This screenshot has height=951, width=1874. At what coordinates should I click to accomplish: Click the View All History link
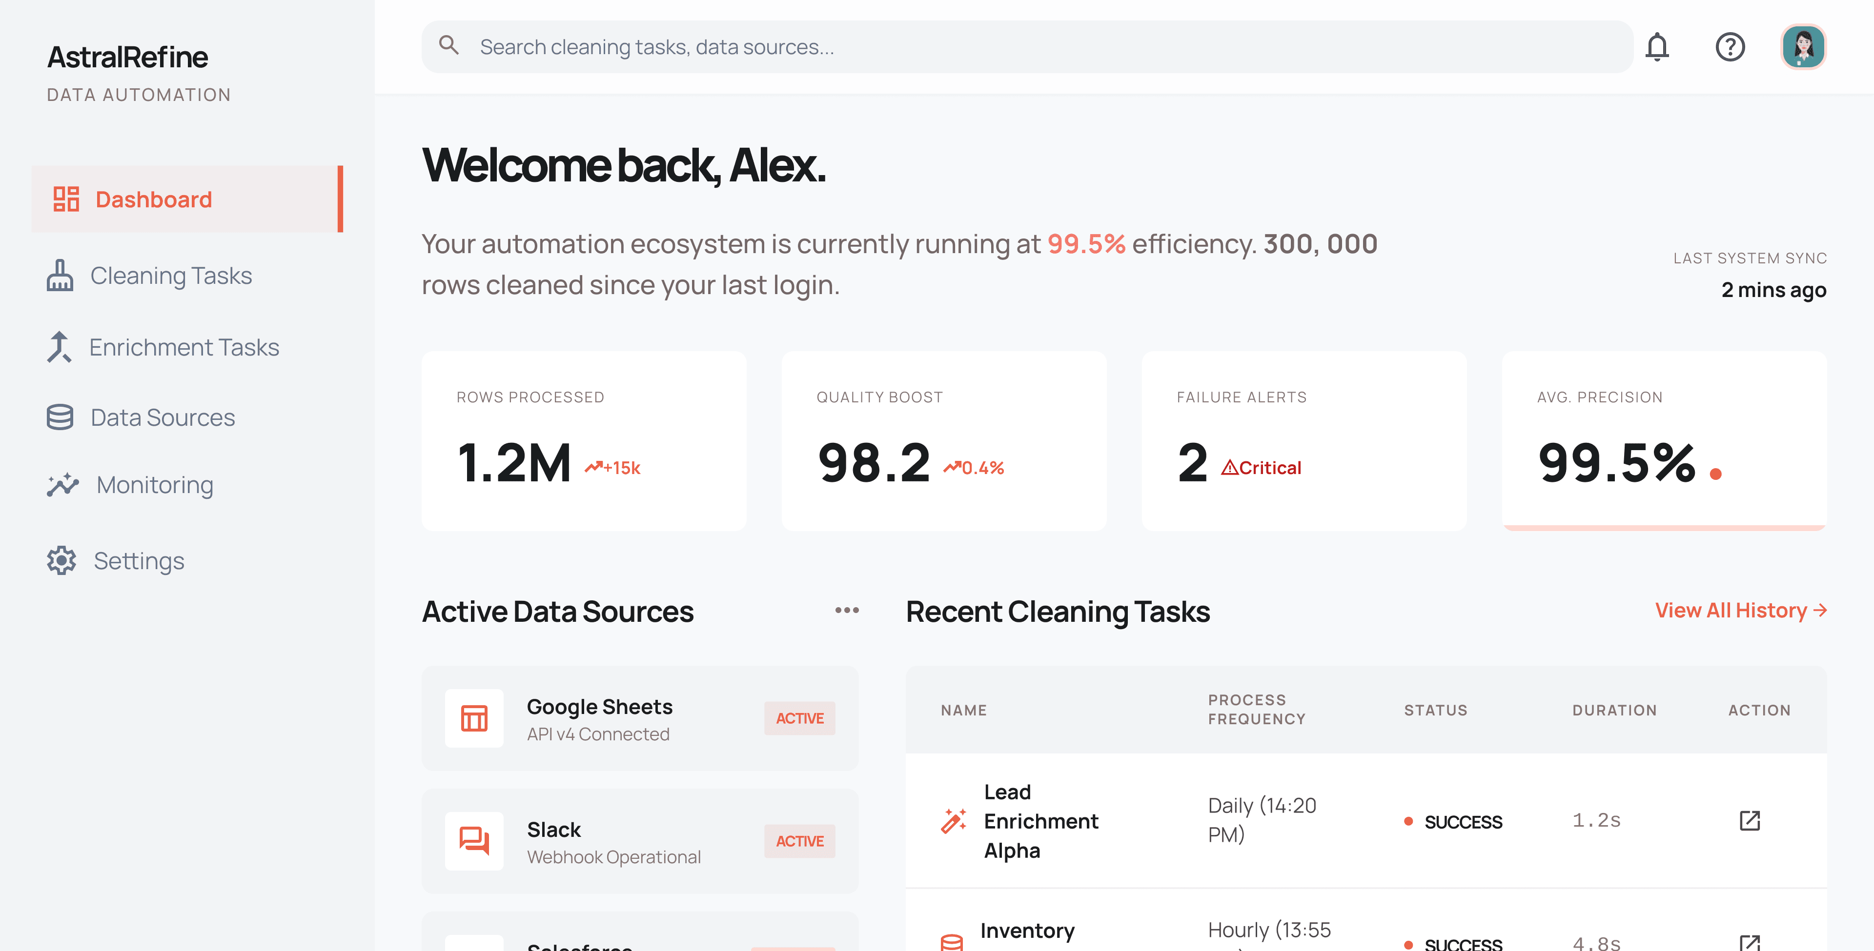pyautogui.click(x=1741, y=610)
